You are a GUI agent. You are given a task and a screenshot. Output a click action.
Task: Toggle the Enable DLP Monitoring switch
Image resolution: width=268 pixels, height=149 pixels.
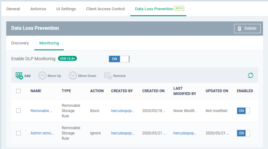pyautogui.click(x=119, y=59)
